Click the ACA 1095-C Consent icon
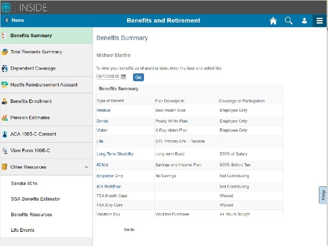This screenshot has width=328, height=246. tap(5, 134)
